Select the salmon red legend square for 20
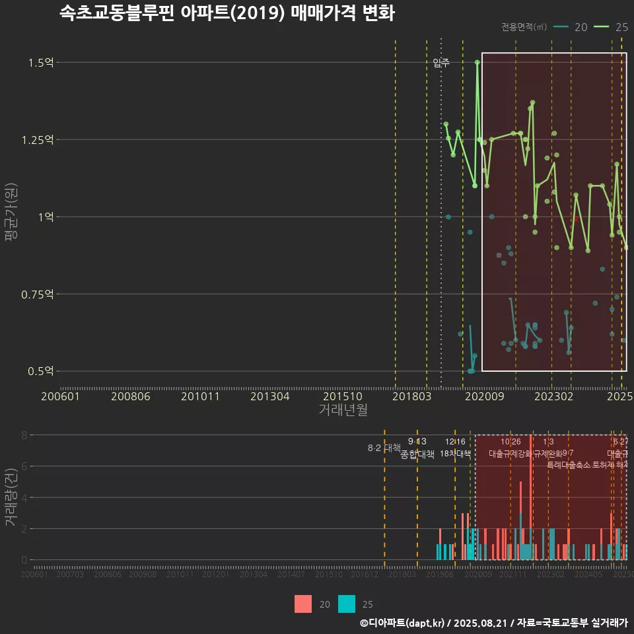This screenshot has height=634, width=634. pos(303,604)
